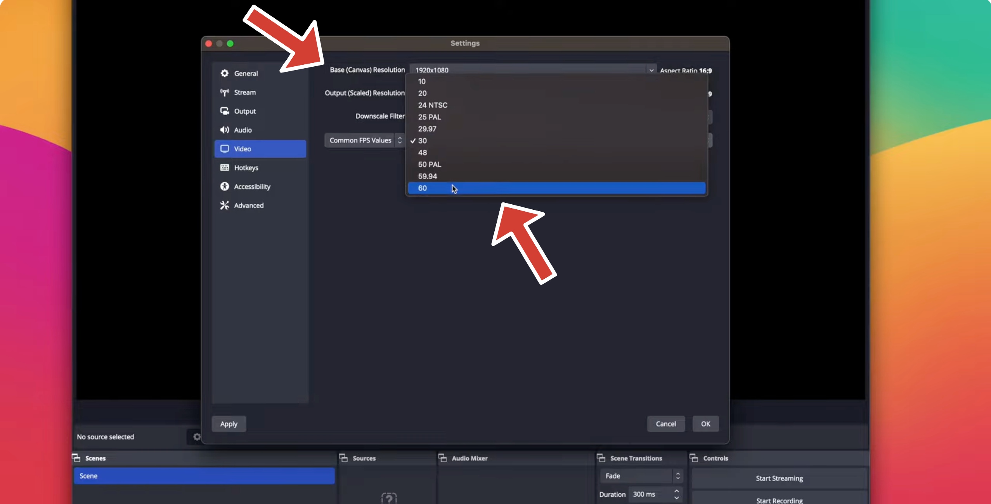Screen dimensions: 991x504
Task: Click the Stream antenna icon
Action: tap(224, 92)
